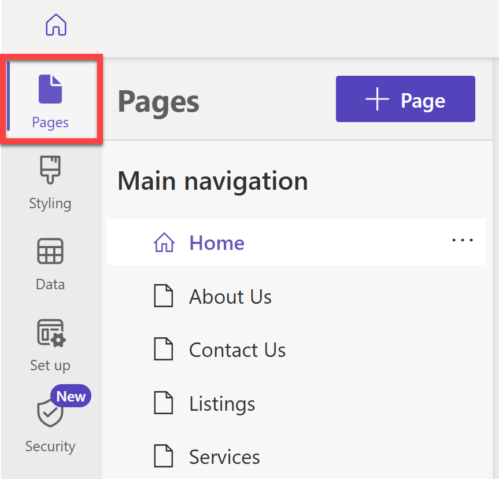The height and width of the screenshot is (479, 499).
Task: Click the New badge on Security
Action: (x=70, y=396)
